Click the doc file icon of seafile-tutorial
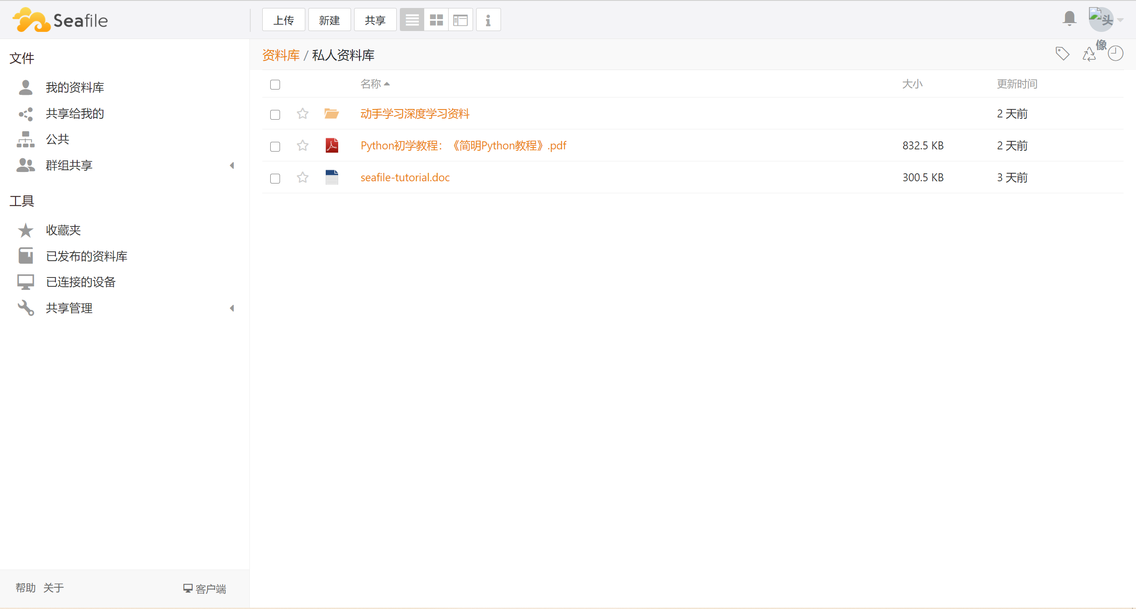 [331, 177]
